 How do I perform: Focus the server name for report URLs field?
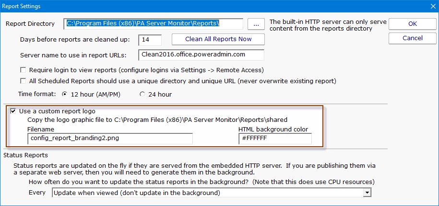point(201,54)
